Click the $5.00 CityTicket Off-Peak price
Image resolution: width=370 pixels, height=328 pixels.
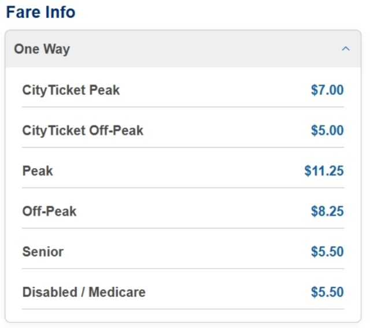pyautogui.click(x=327, y=131)
